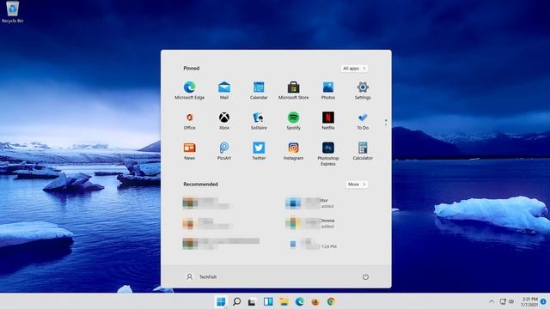Launch the Calendar app
The image size is (550, 309).
(259, 90)
